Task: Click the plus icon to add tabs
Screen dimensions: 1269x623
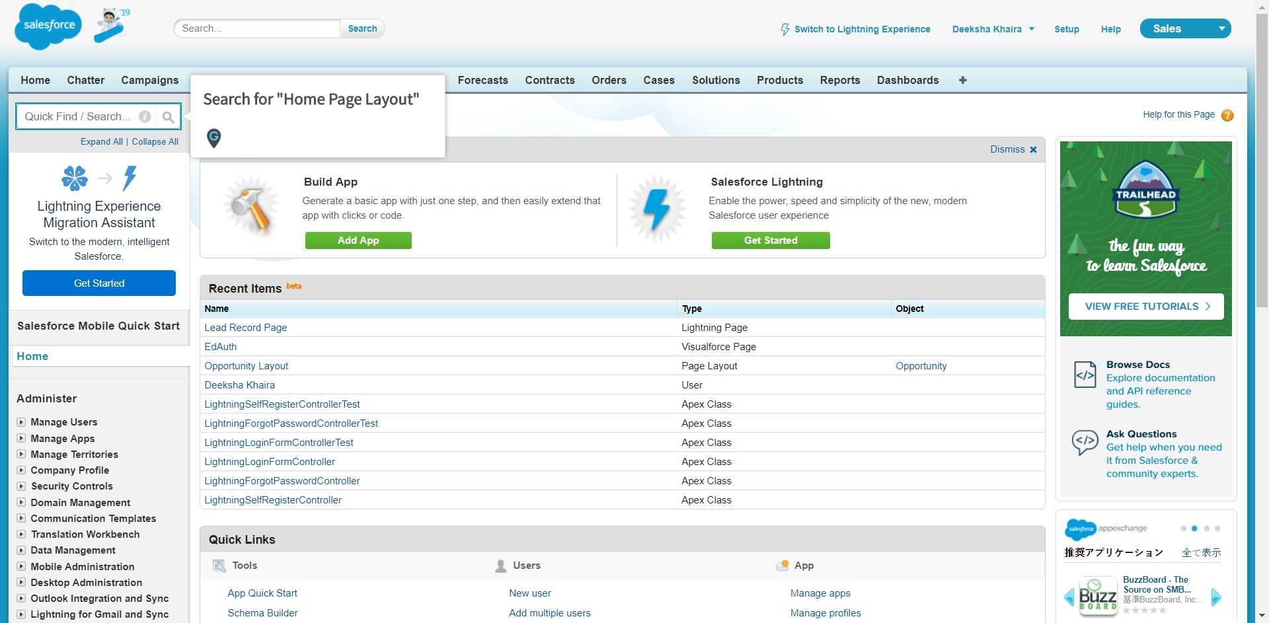Action: (x=962, y=80)
